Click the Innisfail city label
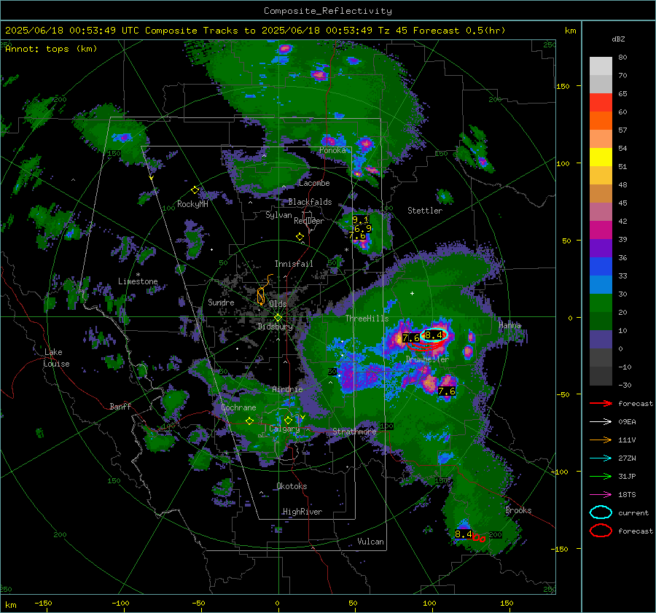 click(x=294, y=264)
